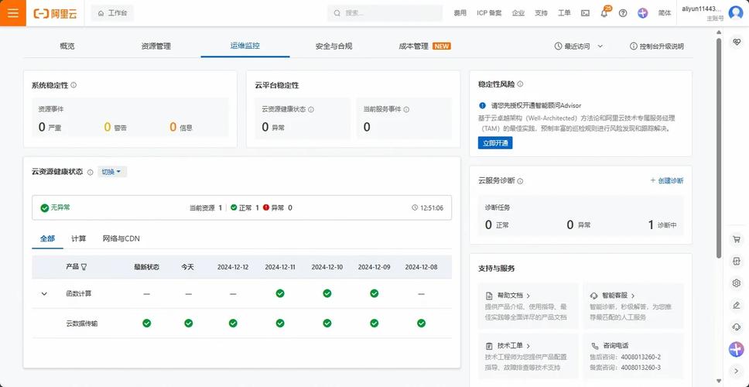749x387 pixels.
Task: Click 云数据传输 row label
Action: coord(82,324)
